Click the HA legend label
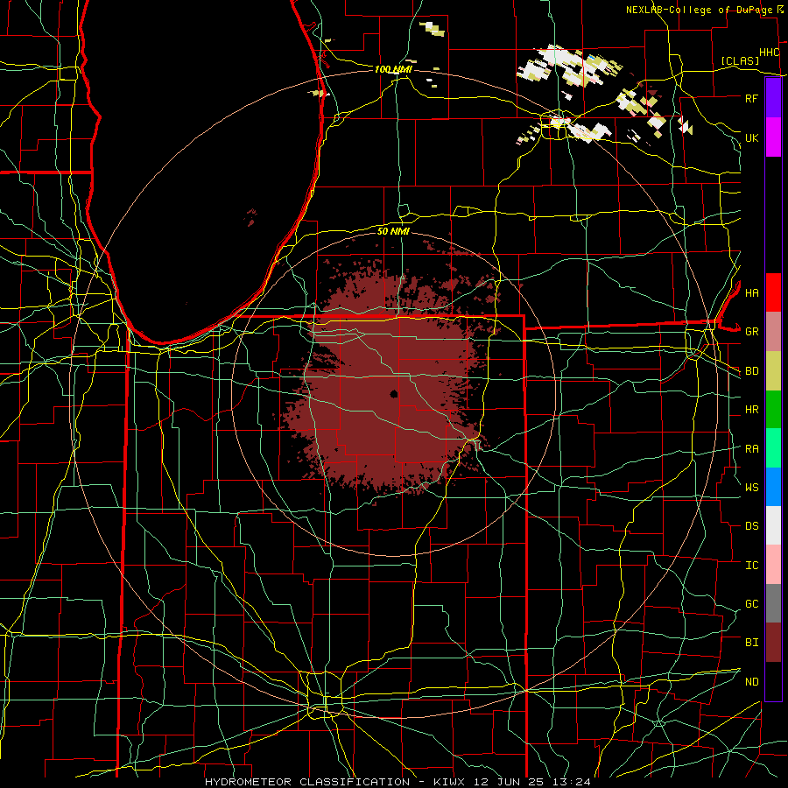788x788 pixels. point(751,293)
